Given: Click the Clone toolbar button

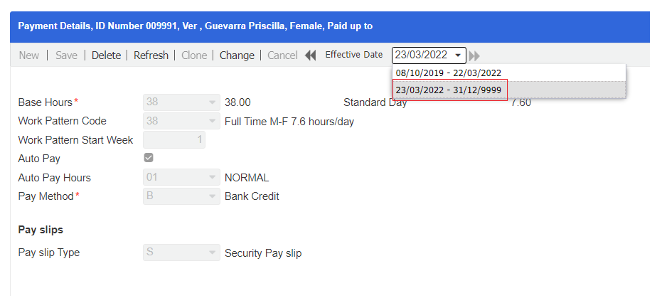Looking at the screenshot, I should 194,55.
